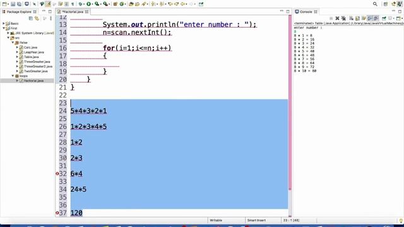Toggle Mark Occurrences highlighter button

coord(48,4)
